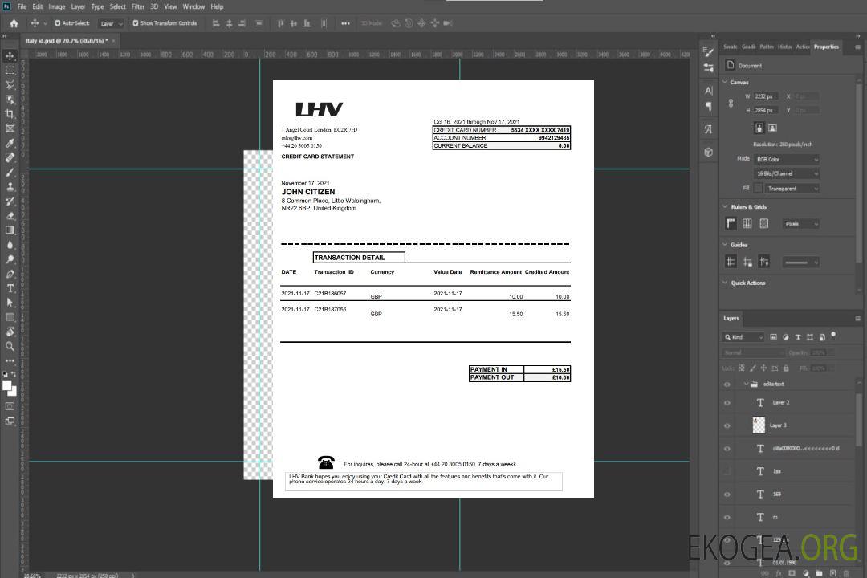Create a new group folder in Layers

[x=819, y=573]
